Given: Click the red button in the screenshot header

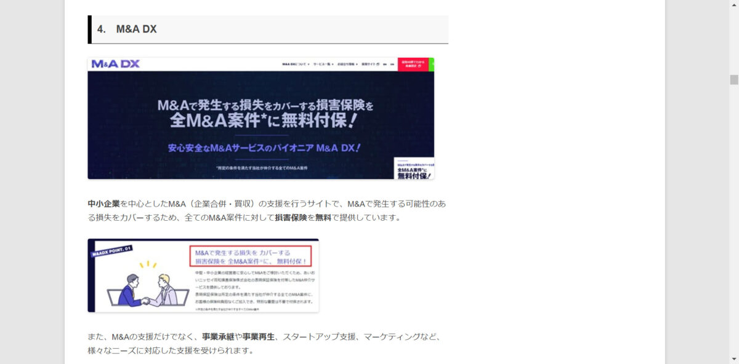Looking at the screenshot, I should pos(413,65).
